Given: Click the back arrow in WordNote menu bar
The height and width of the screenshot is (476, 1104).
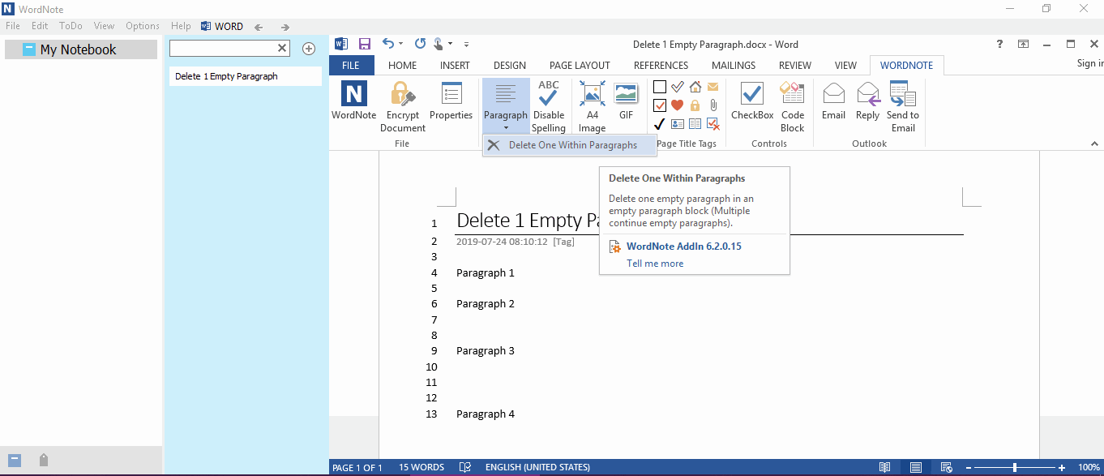Looking at the screenshot, I should click(259, 27).
